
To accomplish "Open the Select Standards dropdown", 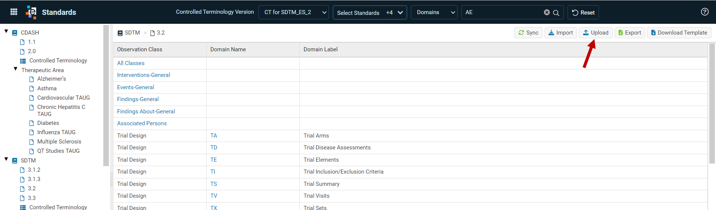I will 370,12.
